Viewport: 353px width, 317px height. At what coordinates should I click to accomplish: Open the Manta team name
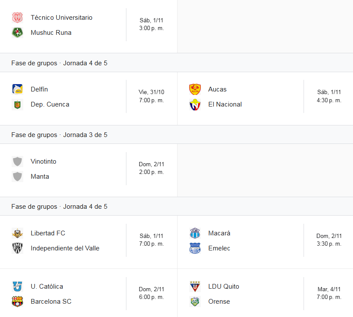[x=40, y=177]
